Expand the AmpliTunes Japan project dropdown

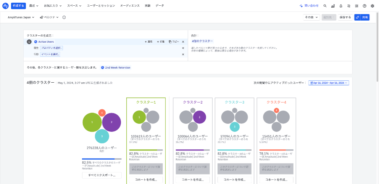point(21,17)
